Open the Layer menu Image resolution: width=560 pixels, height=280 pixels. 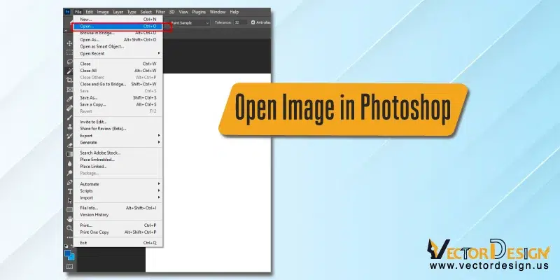(118, 12)
